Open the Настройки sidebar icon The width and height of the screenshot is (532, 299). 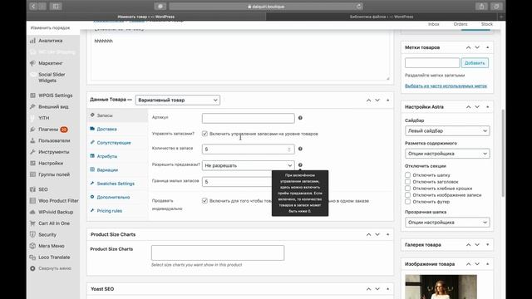[x=32, y=163]
